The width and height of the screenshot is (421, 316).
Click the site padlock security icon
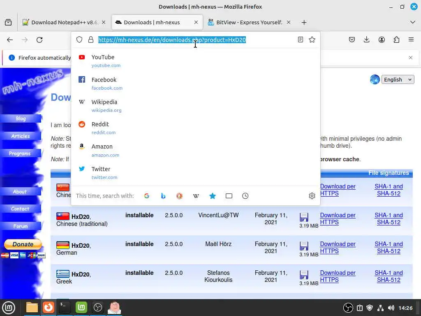click(x=91, y=40)
